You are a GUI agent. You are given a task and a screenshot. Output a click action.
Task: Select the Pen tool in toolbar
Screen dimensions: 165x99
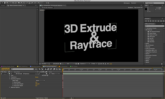click(21, 3)
